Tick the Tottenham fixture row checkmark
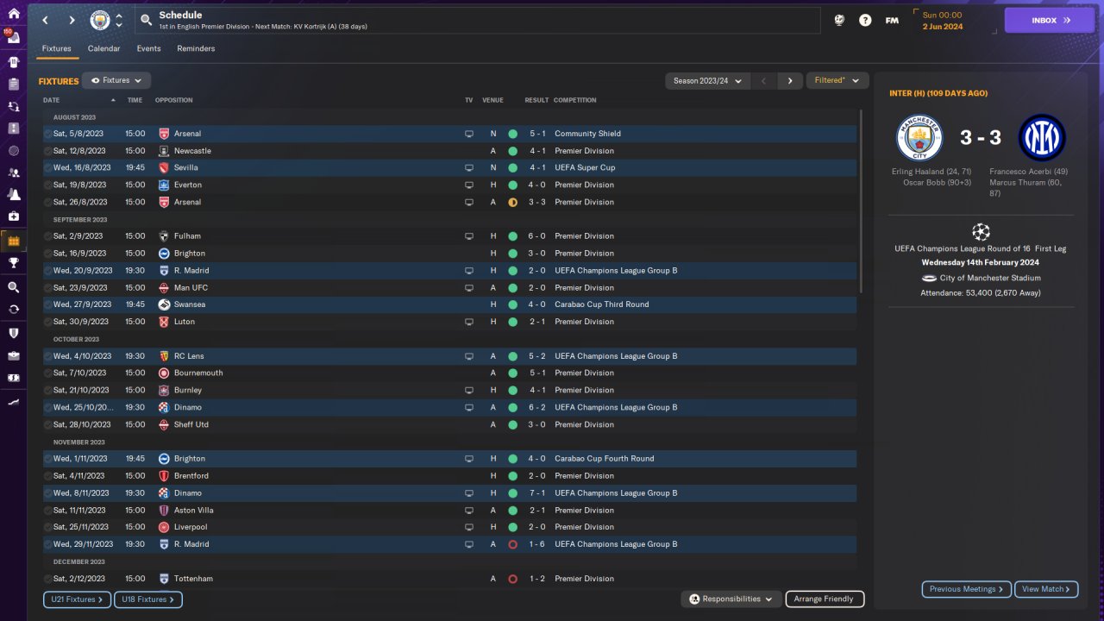1104x621 pixels. coord(48,579)
